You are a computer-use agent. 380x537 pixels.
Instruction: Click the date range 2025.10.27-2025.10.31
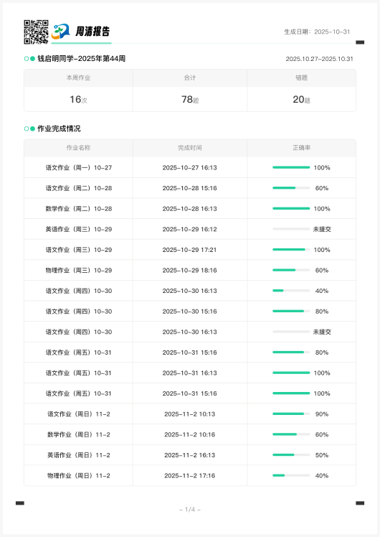(x=319, y=59)
